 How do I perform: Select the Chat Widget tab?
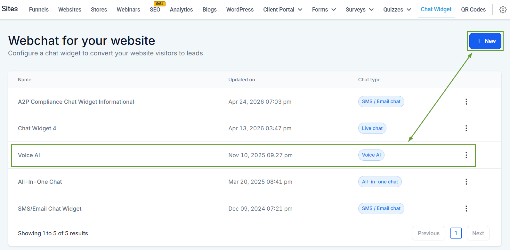[x=436, y=9]
